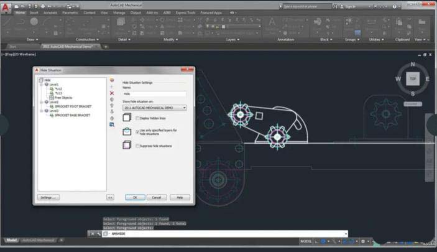Collapse the Level1 tree node
The width and height of the screenshot is (437, 252).
(42, 84)
